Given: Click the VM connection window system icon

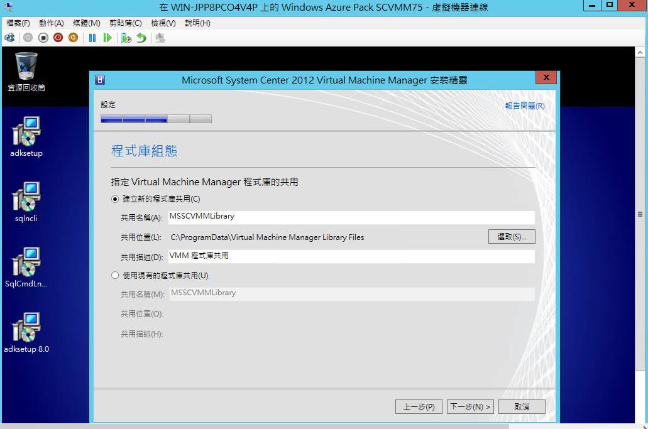Looking at the screenshot, I should coord(8,7).
